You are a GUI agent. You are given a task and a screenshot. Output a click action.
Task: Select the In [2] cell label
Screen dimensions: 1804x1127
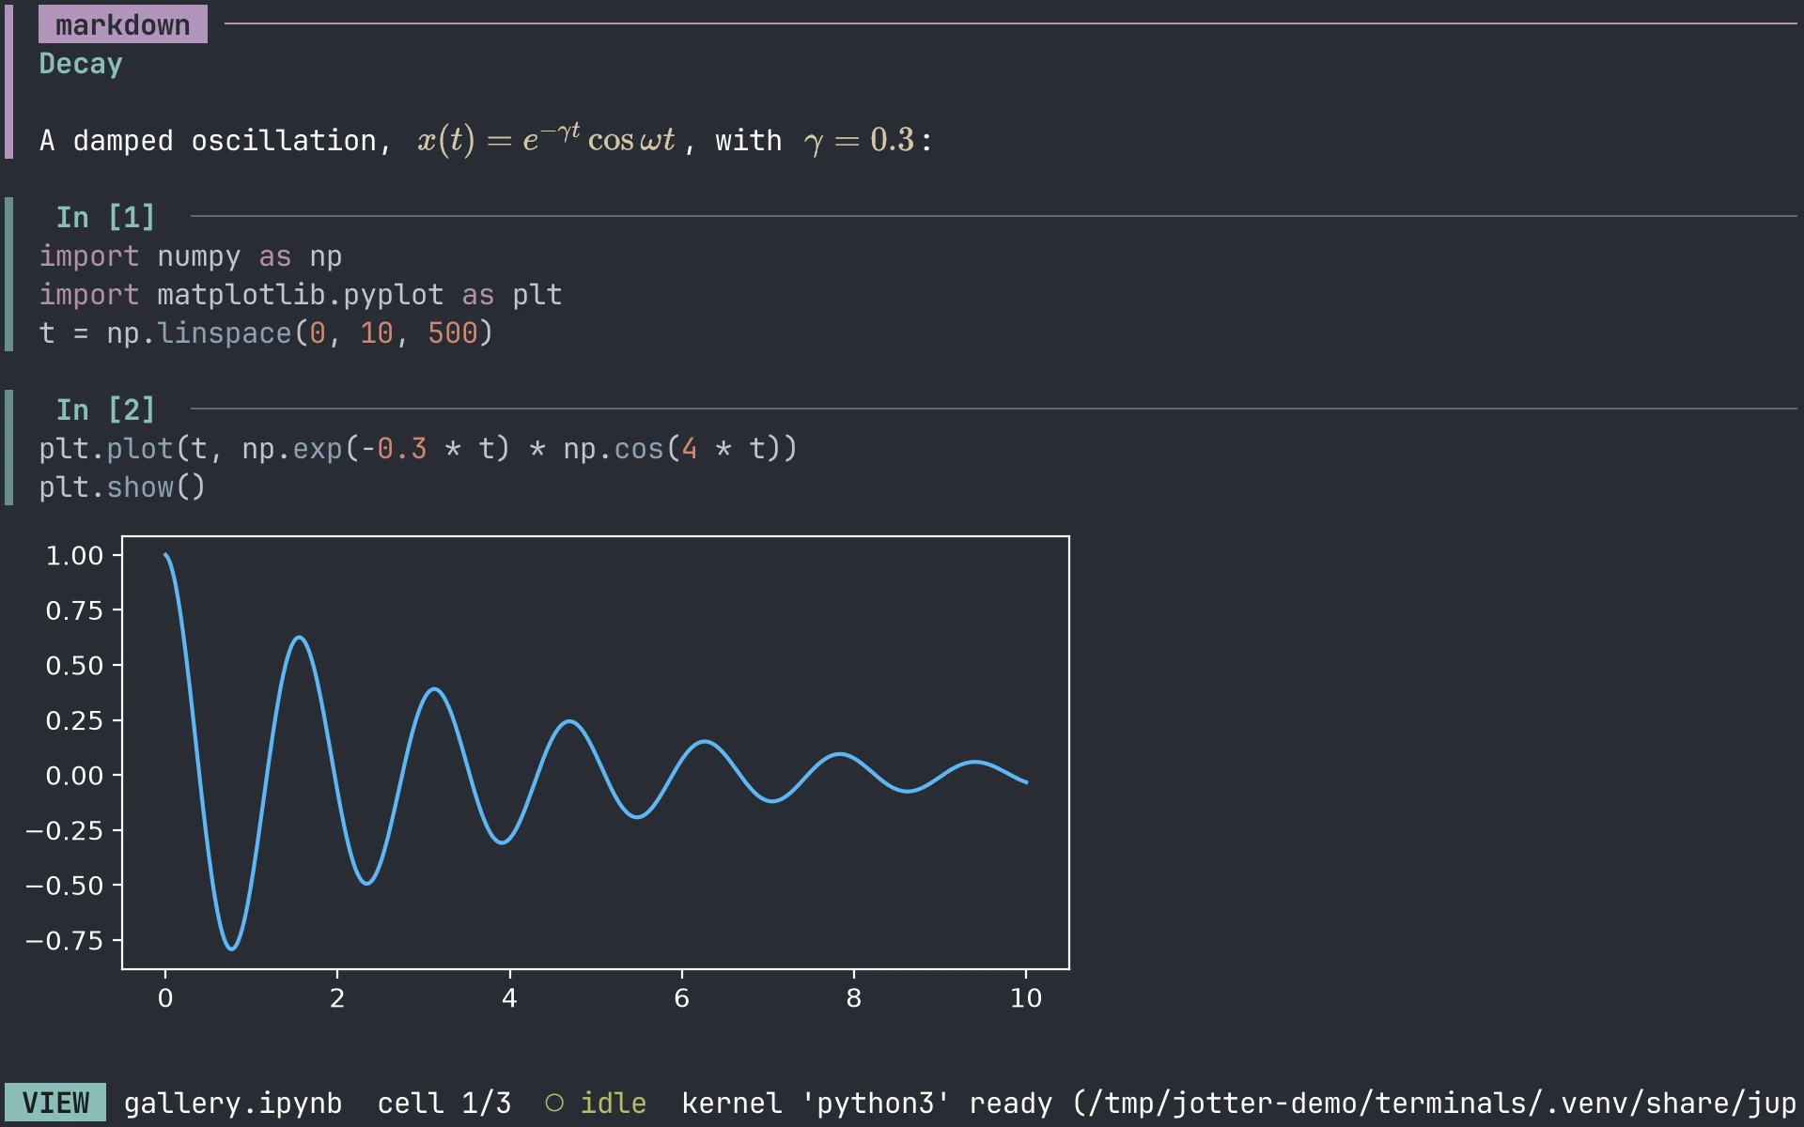(x=105, y=409)
